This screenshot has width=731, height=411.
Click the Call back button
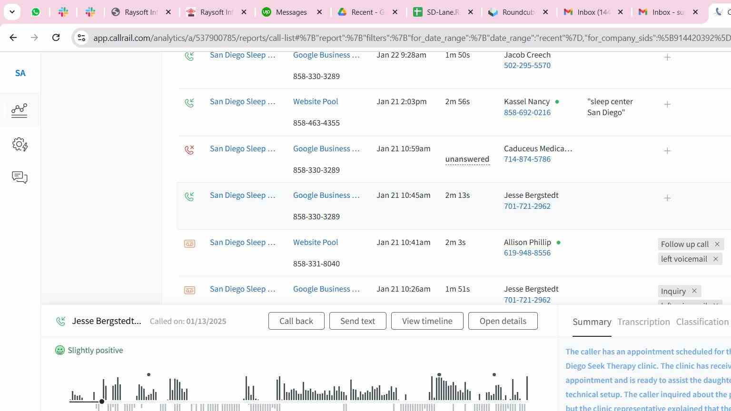tap(296, 321)
